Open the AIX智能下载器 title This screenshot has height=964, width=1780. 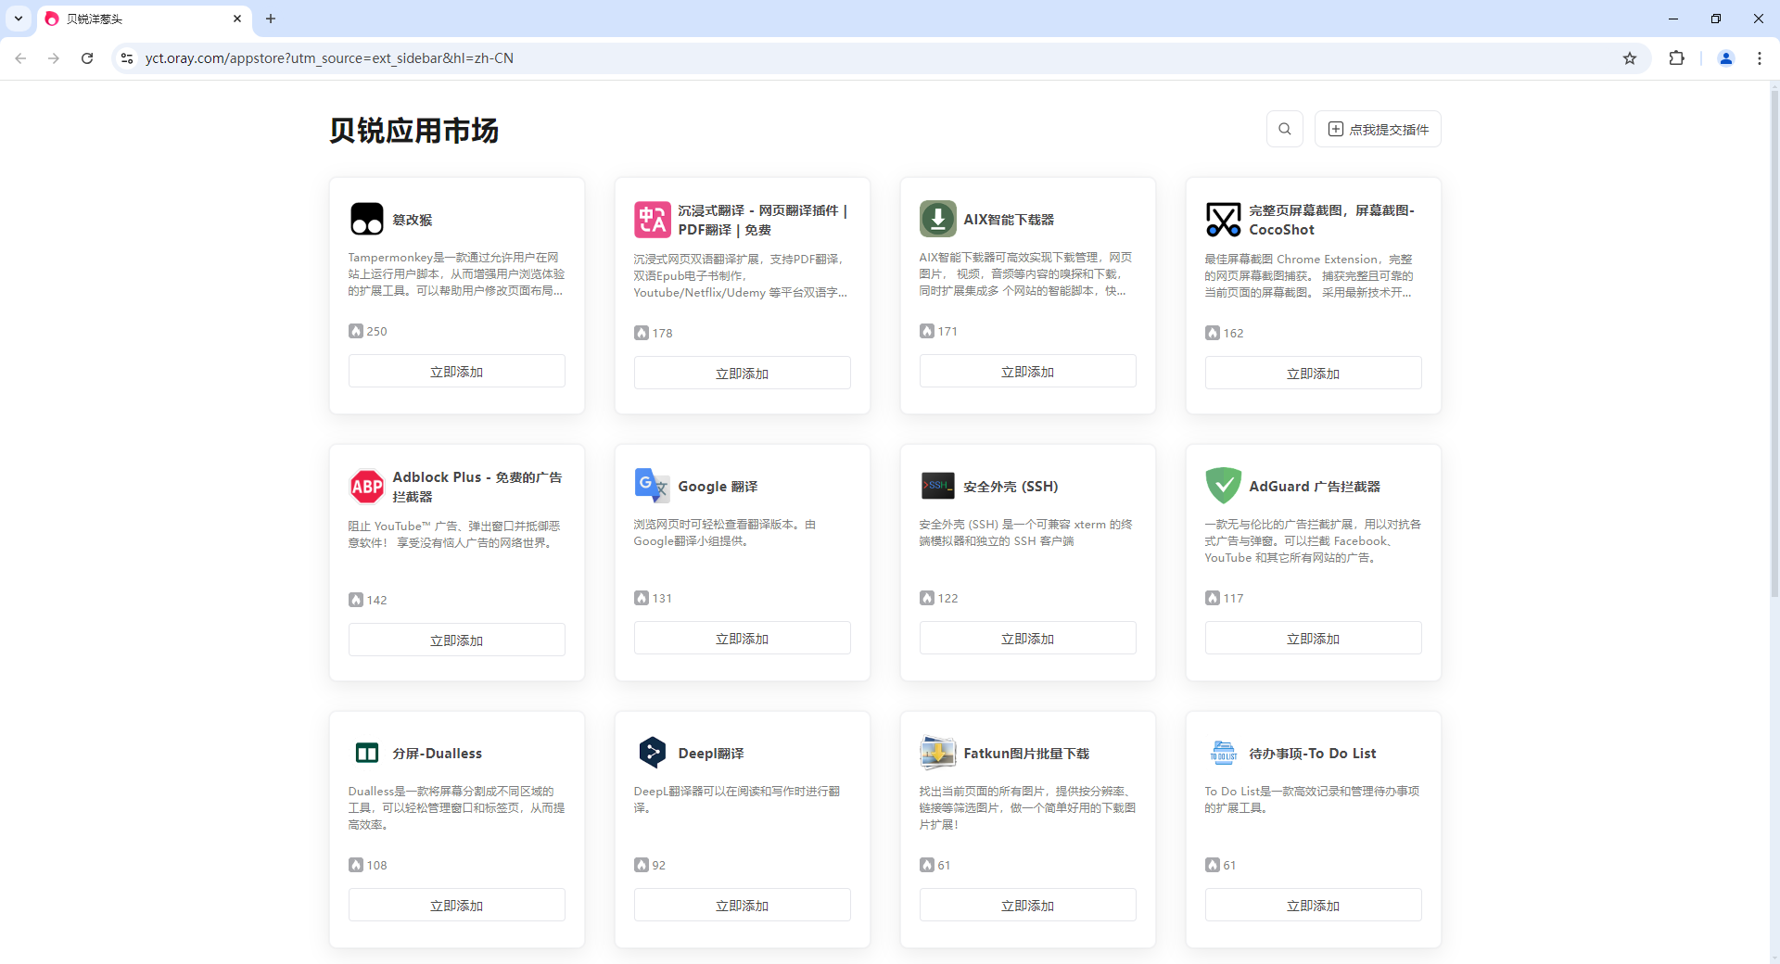click(1009, 220)
